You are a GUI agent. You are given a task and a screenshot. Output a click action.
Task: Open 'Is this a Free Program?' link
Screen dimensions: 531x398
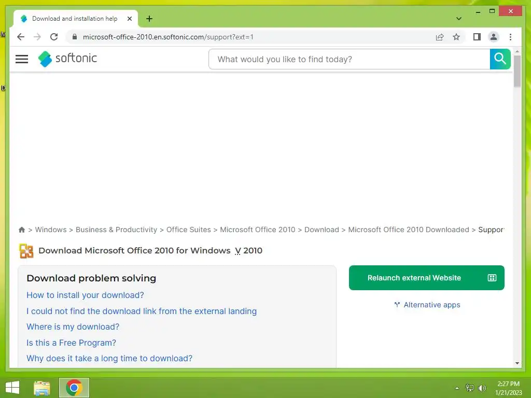(71, 343)
